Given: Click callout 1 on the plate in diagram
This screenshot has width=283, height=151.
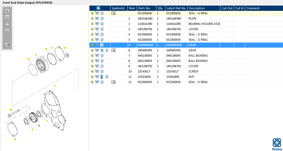Looking at the screenshot, I should [55, 85].
